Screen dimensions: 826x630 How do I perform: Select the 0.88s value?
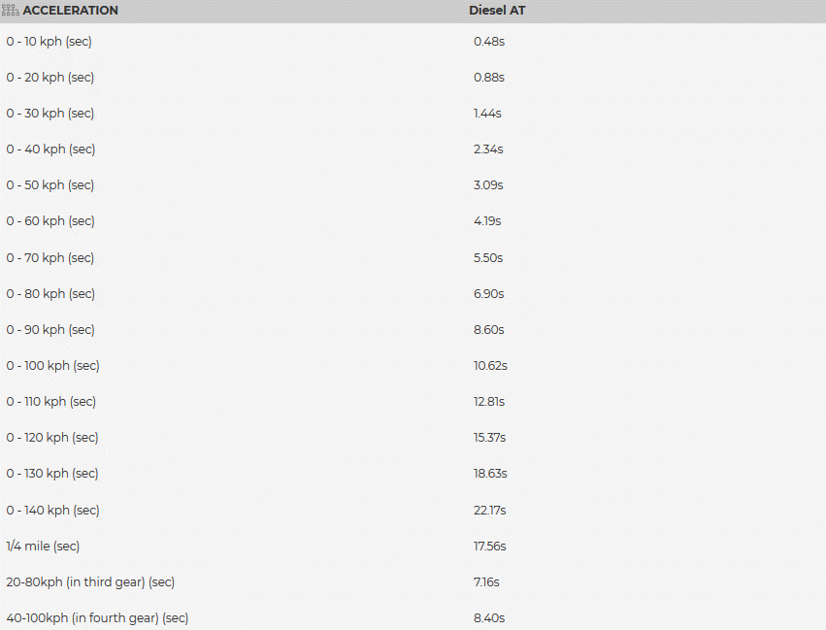[489, 78]
